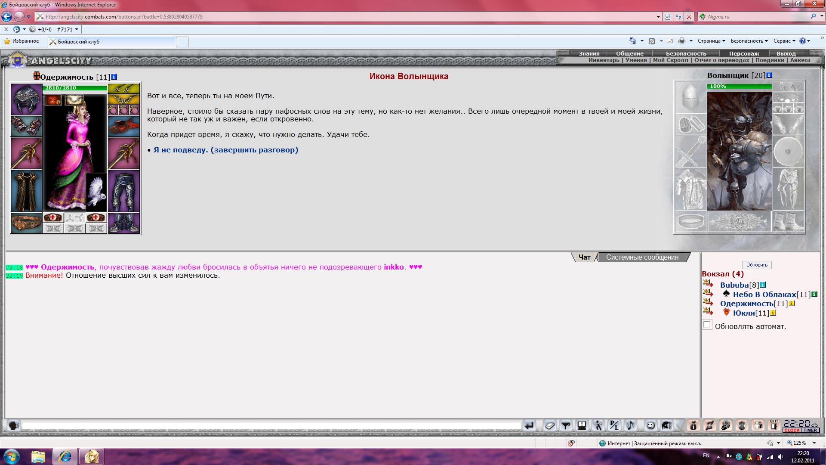The height and width of the screenshot is (465, 826).
Task: Click the TIMER label under the time
Action: coord(810,430)
